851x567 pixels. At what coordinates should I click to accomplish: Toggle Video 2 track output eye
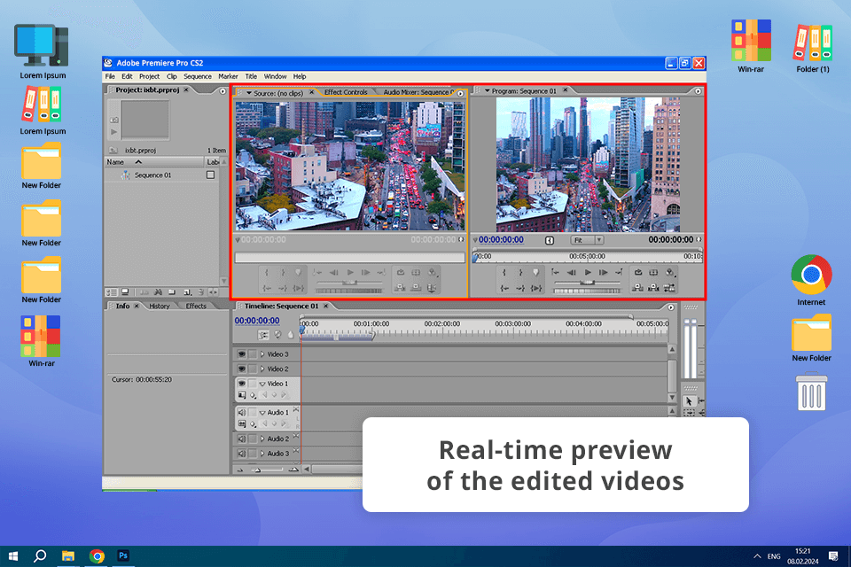(x=241, y=369)
